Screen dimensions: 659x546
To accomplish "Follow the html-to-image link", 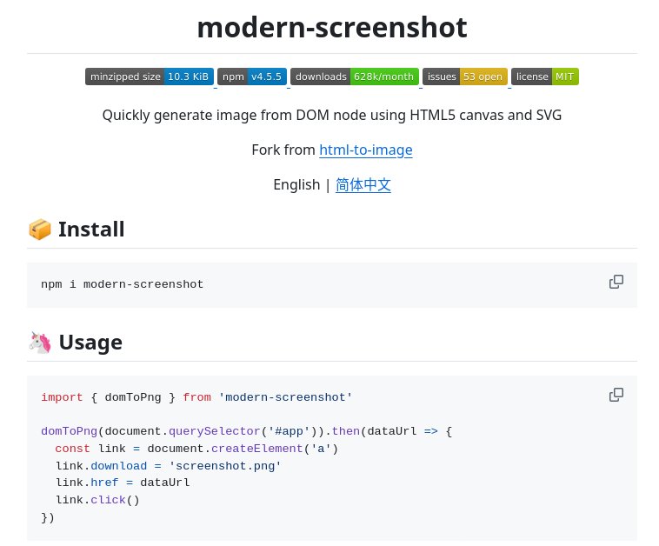I will click(365, 150).
